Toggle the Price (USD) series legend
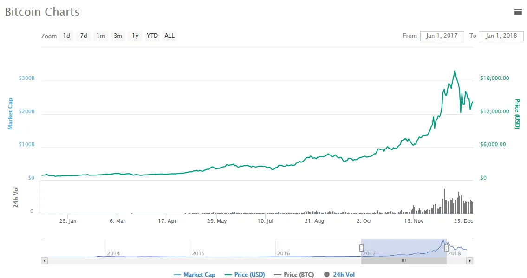The width and height of the screenshot is (527, 278). point(245,275)
